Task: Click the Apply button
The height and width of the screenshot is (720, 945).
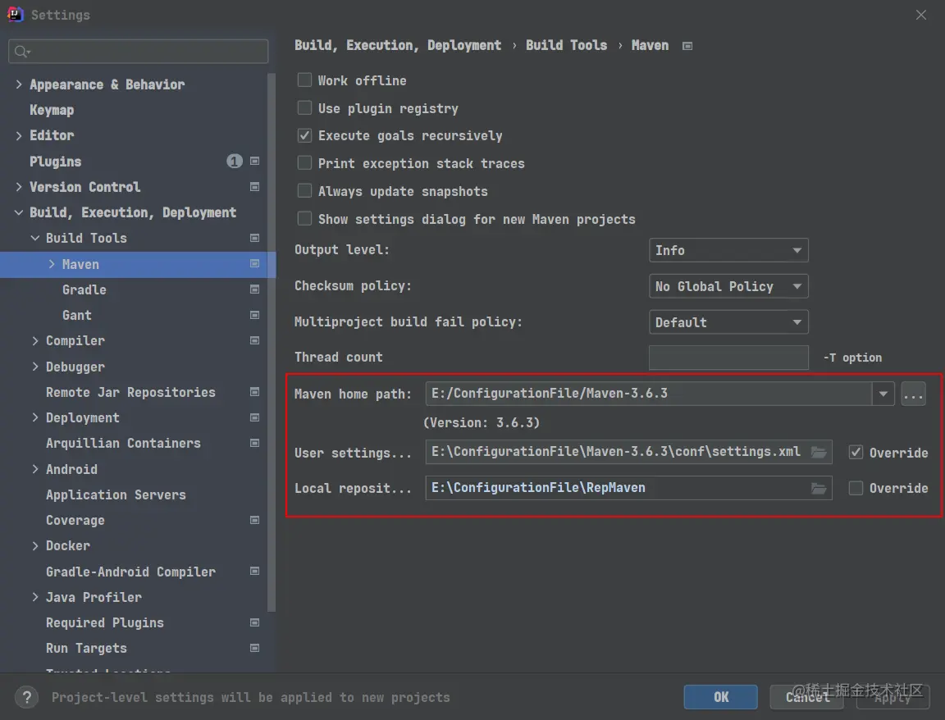Action: tap(892, 697)
